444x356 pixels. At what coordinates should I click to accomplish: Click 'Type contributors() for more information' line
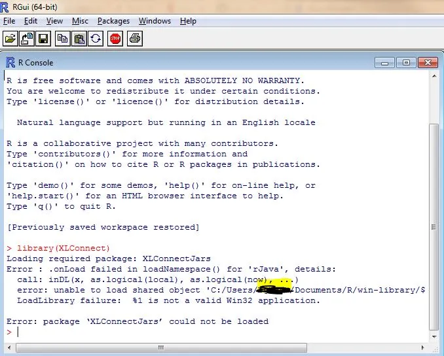click(127, 154)
